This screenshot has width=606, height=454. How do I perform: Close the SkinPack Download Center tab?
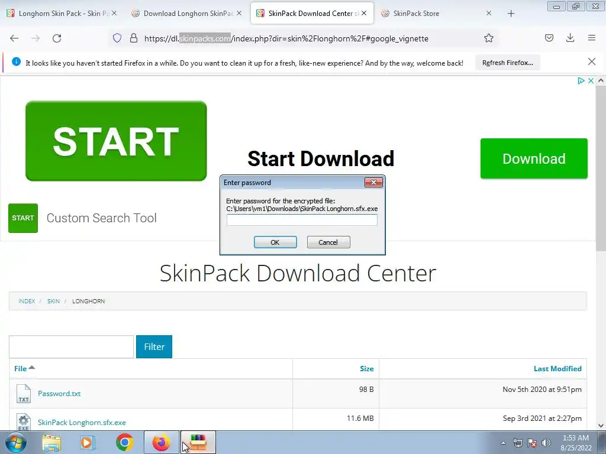click(364, 13)
